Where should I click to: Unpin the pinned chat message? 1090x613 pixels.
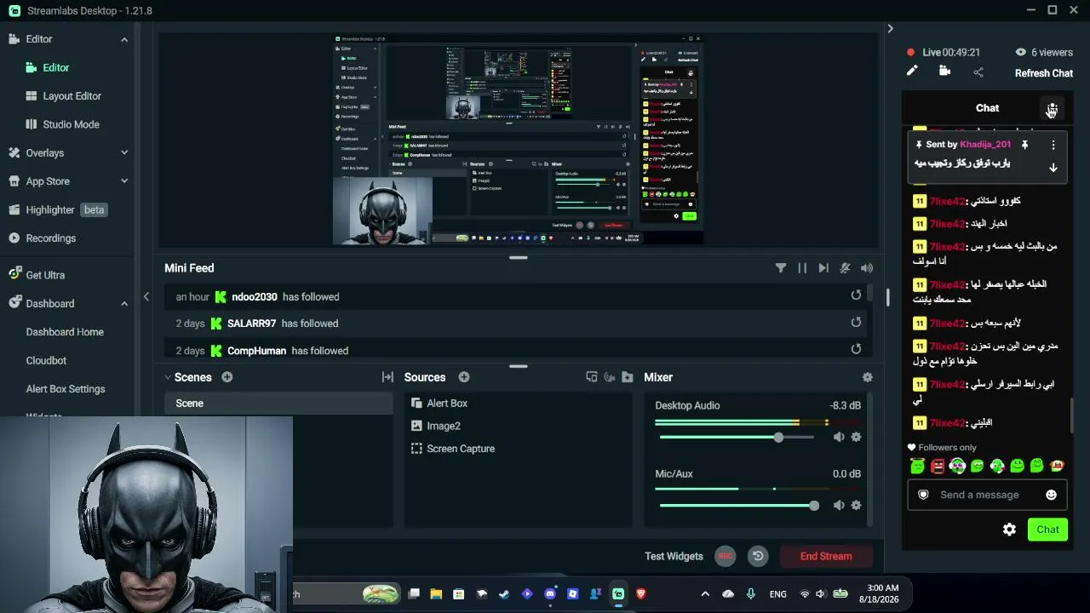click(1024, 145)
